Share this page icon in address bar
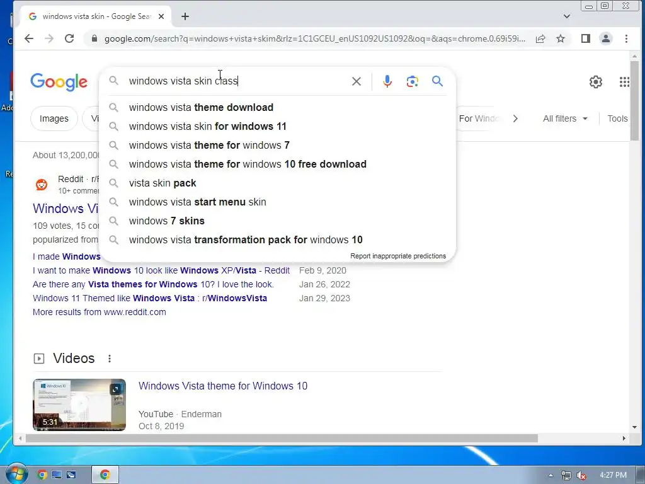The image size is (645, 484). (540, 38)
